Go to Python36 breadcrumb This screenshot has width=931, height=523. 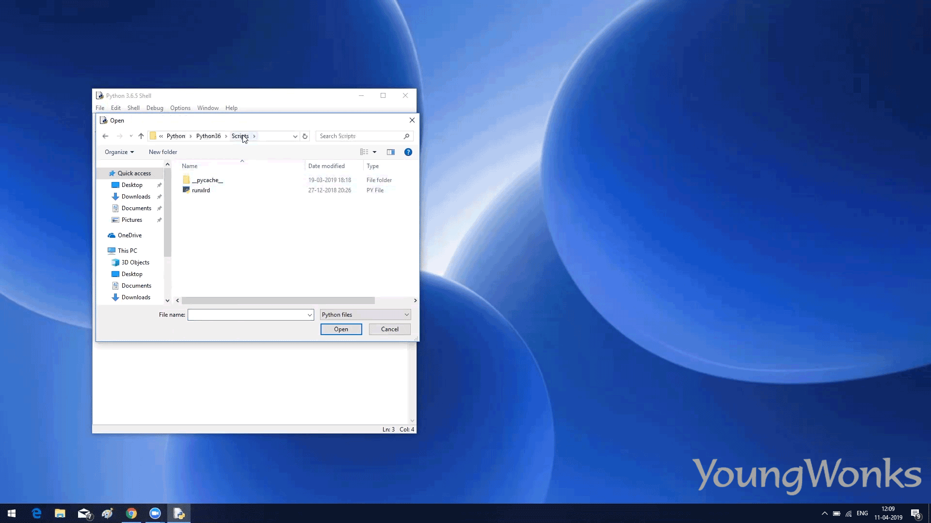[209, 136]
